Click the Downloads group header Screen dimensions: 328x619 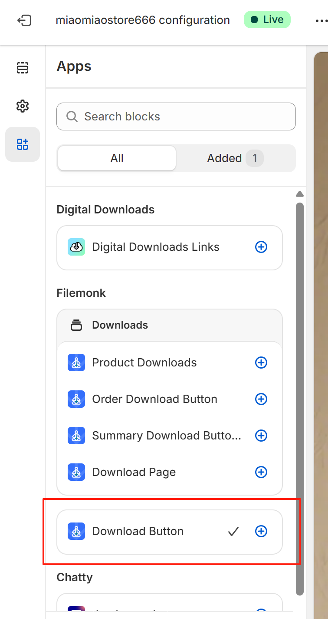click(x=170, y=325)
